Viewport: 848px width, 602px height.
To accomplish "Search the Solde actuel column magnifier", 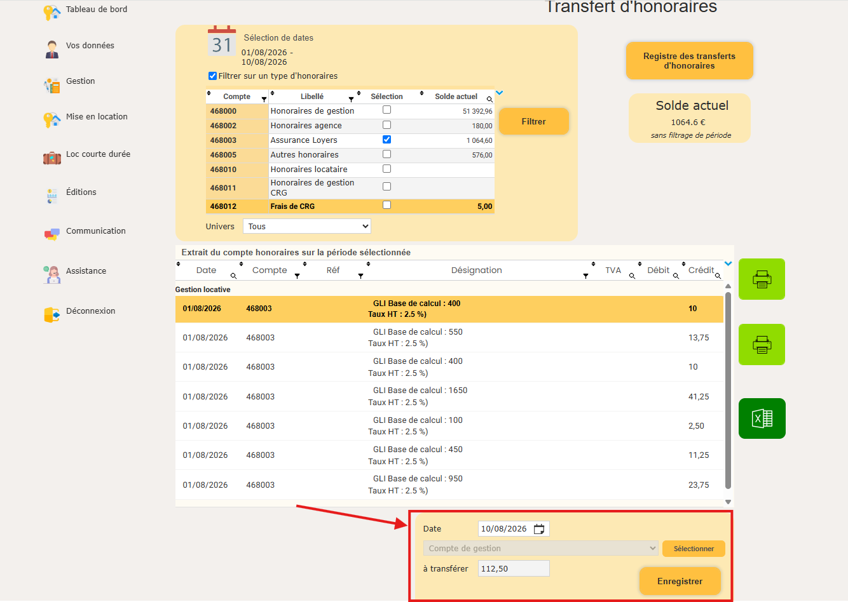I will [489, 100].
